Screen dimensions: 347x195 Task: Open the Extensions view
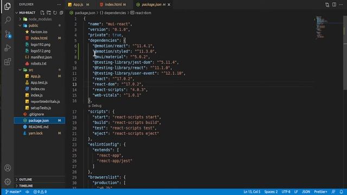click(8, 62)
